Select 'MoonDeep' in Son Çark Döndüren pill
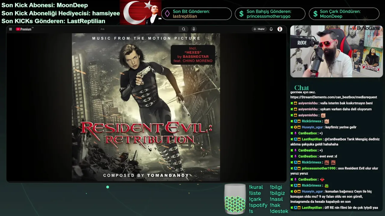The height and width of the screenshot is (216, 385). tap(331, 16)
